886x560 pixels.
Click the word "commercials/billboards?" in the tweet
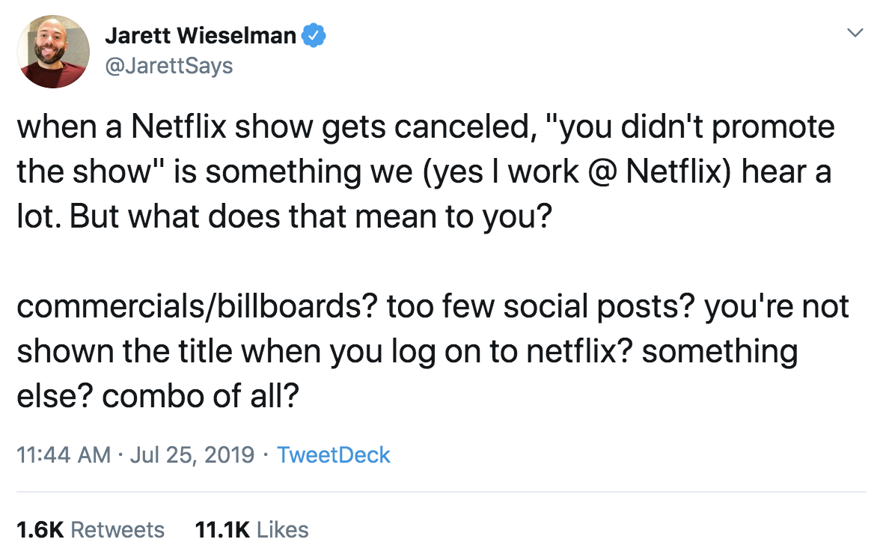coord(198,307)
